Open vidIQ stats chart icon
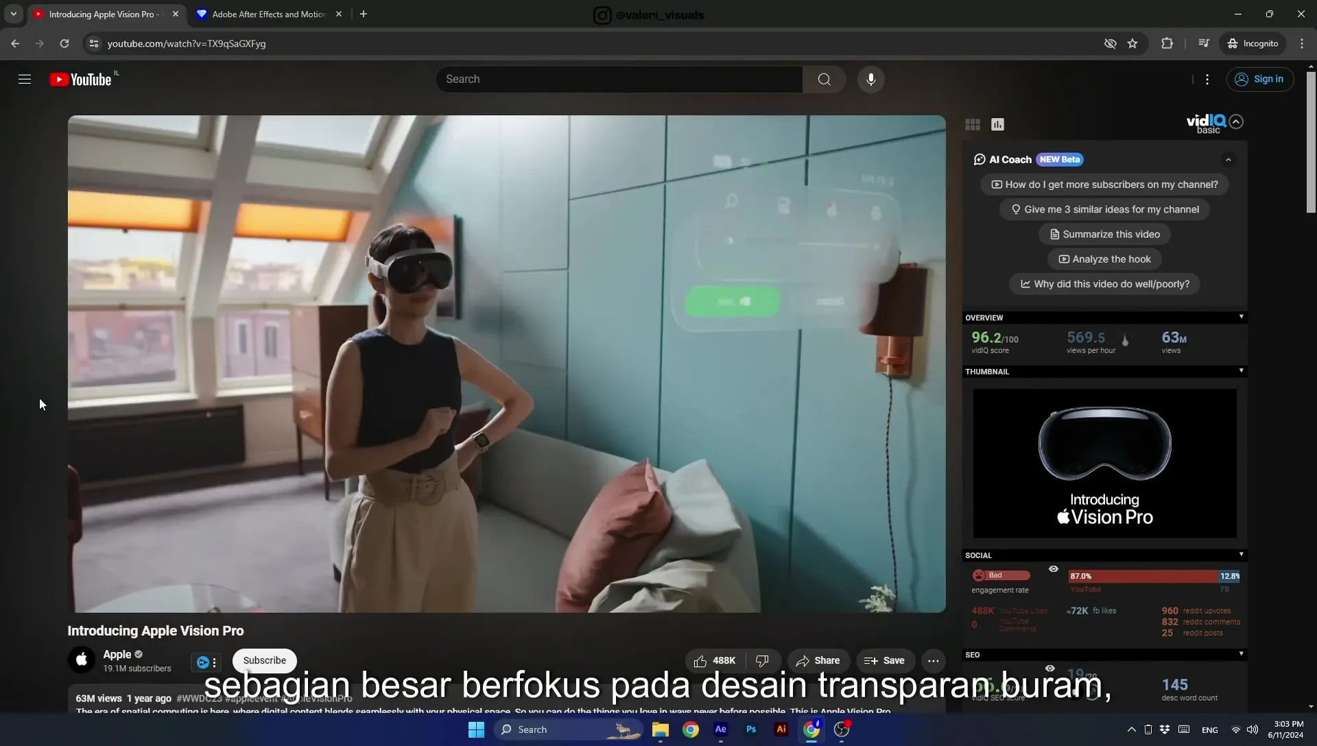This screenshot has width=1317, height=746. (997, 124)
